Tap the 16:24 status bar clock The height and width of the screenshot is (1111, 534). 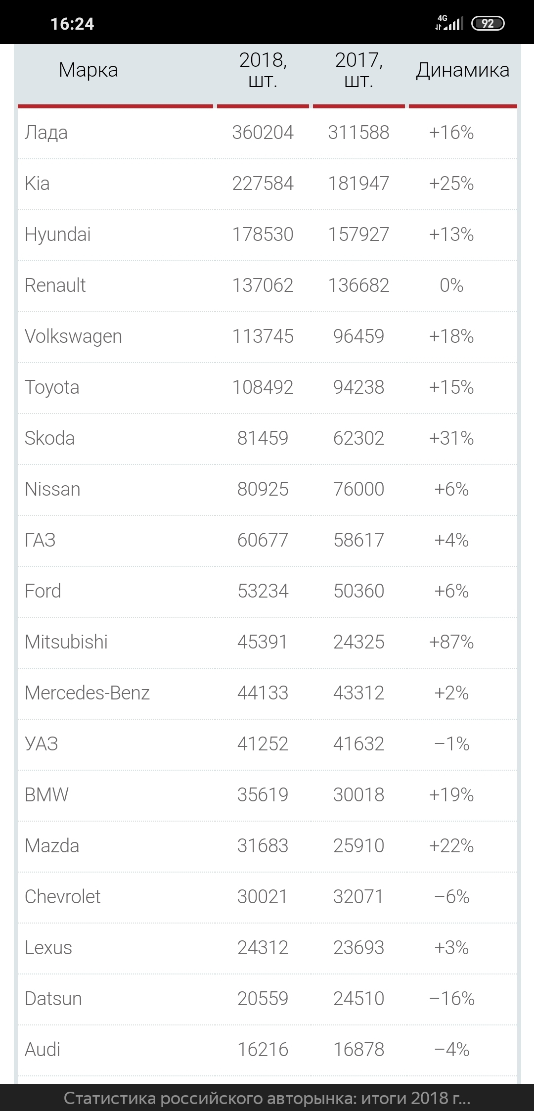coord(72,24)
